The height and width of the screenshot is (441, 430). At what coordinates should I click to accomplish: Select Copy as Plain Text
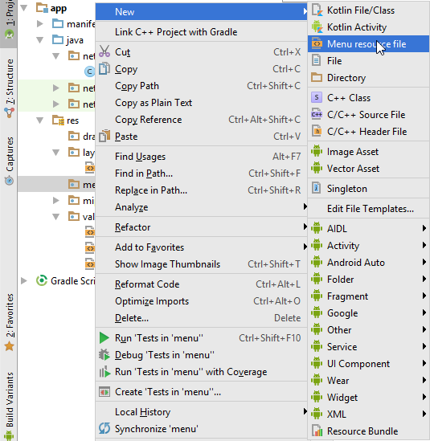click(x=201, y=103)
